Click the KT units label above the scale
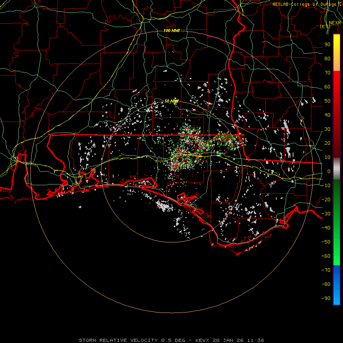This screenshot has width=343, height=343. pyautogui.click(x=325, y=26)
